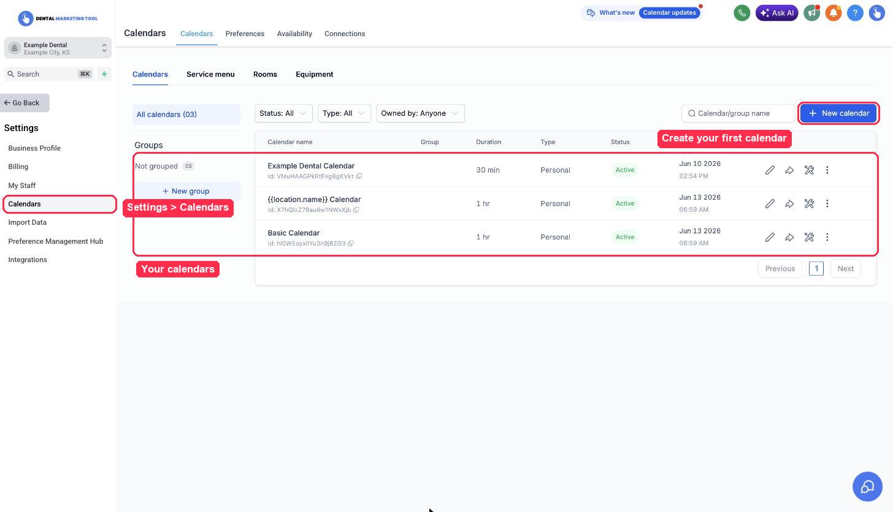893x512 pixels.
Task: Open Import Data settings
Action: [x=28, y=222]
